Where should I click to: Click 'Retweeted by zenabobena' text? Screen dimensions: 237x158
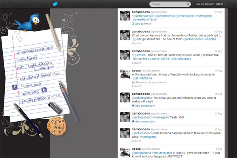click(x=151, y=83)
